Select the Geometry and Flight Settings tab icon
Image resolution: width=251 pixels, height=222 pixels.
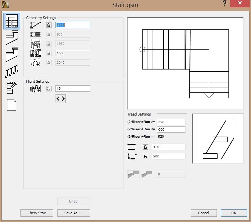click(12, 21)
